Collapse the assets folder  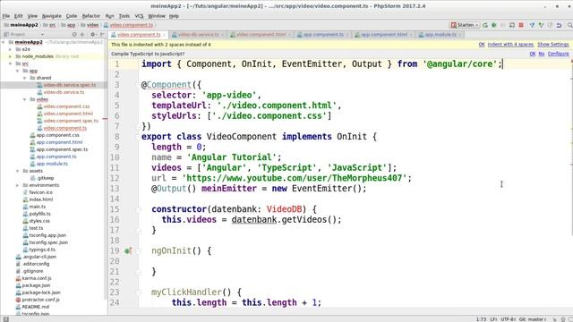coord(18,171)
